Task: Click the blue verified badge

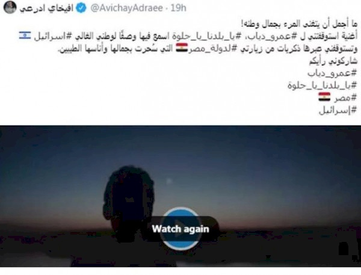Action: pos(81,8)
